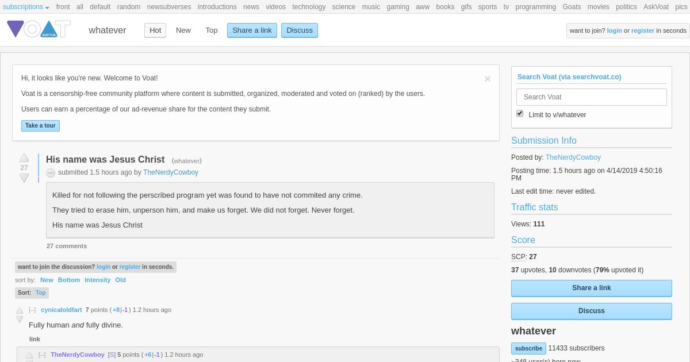Viewport: 690px width, 362px height.
Task: Open the music subverse link
Action: (x=371, y=7)
